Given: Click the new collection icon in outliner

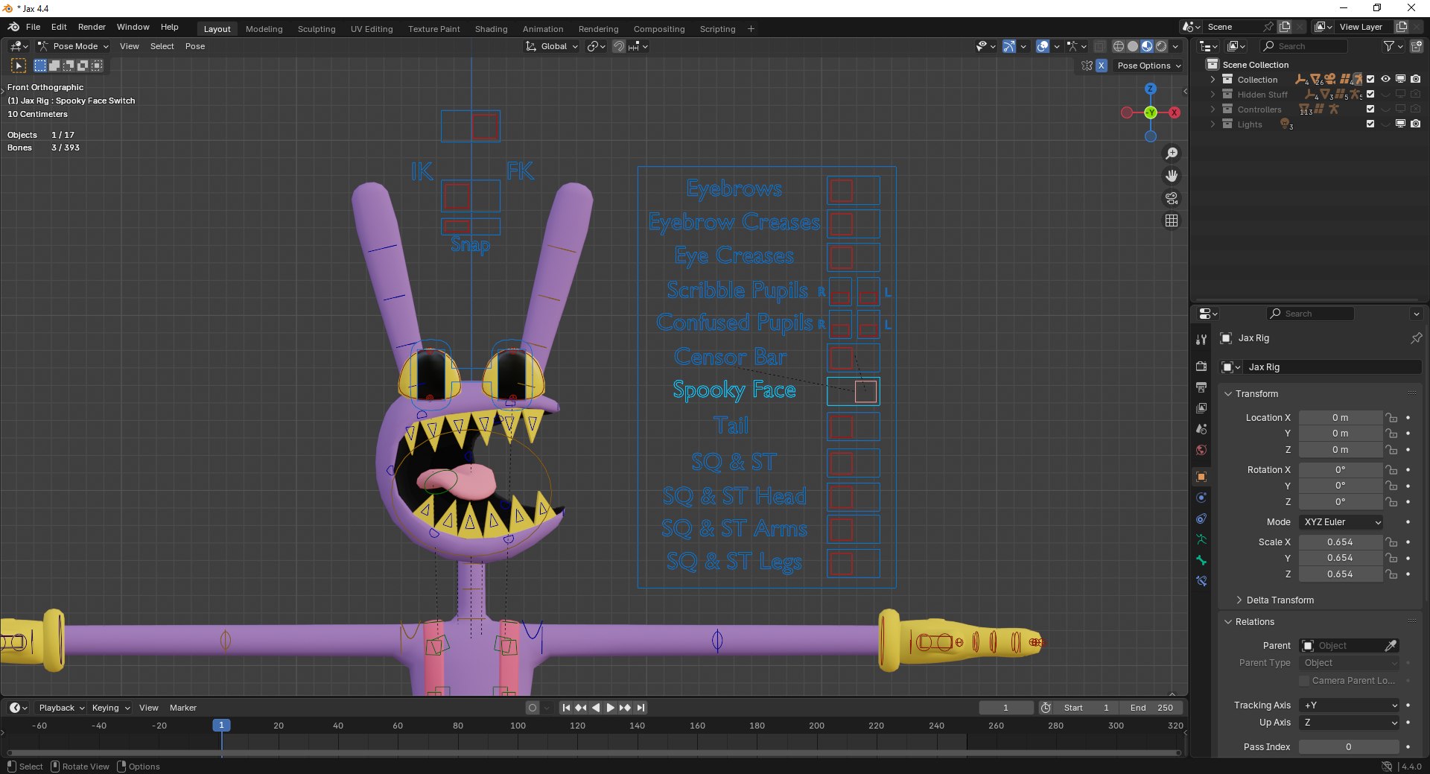Looking at the screenshot, I should [x=1416, y=46].
